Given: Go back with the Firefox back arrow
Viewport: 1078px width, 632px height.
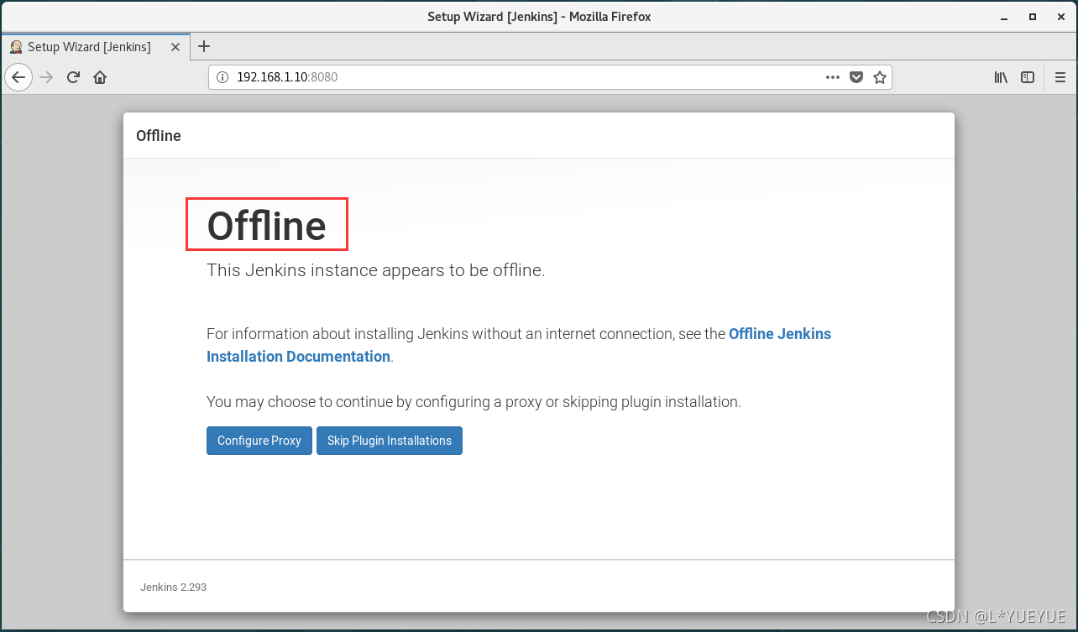Looking at the screenshot, I should point(19,77).
